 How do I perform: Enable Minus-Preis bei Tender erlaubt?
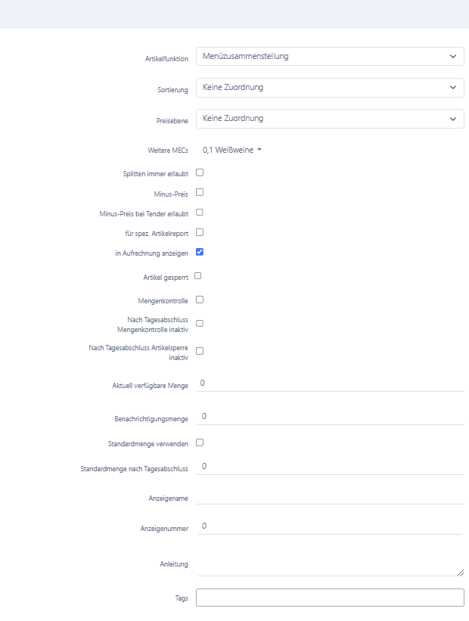pos(200,213)
